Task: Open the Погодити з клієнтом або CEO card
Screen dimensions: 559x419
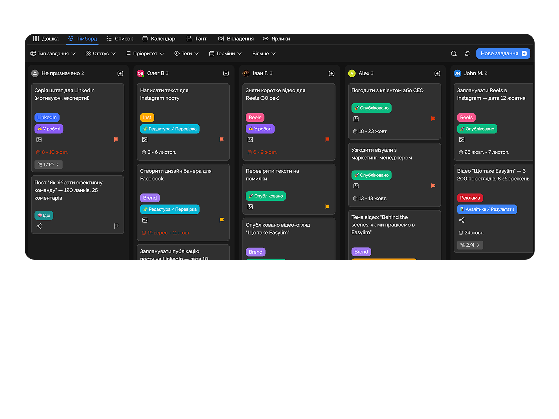Action: tap(387, 91)
